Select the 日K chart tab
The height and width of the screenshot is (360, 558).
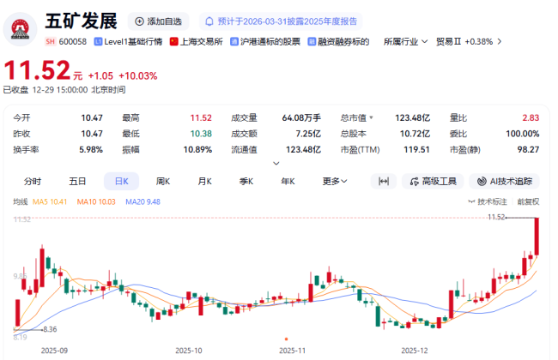(121, 181)
